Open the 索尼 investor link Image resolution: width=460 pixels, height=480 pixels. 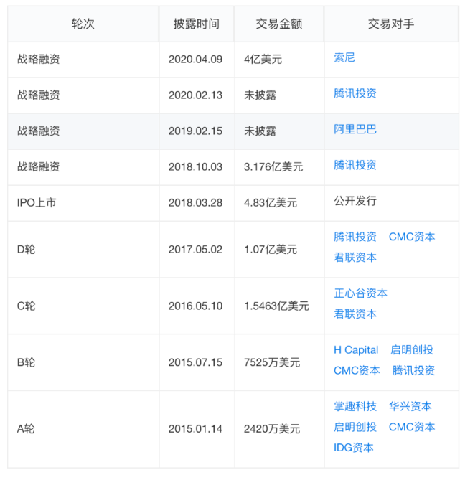click(344, 57)
